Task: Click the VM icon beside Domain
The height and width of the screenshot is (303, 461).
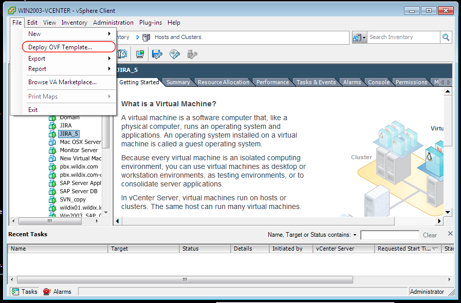Action: 52,118
